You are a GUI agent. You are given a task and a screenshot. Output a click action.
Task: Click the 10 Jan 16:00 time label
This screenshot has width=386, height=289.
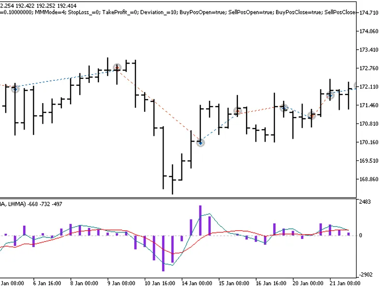[160, 283]
